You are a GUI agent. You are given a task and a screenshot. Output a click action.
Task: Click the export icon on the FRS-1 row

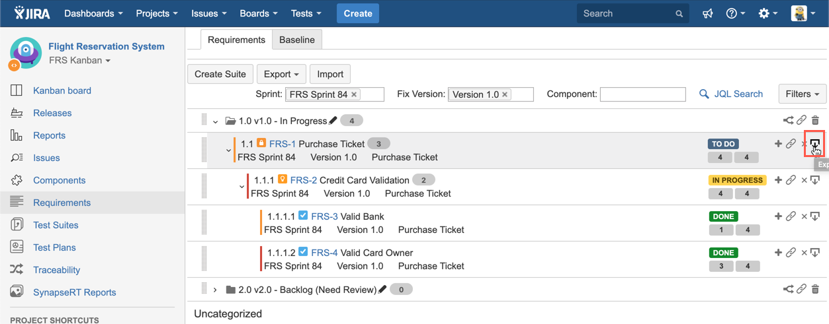click(814, 144)
